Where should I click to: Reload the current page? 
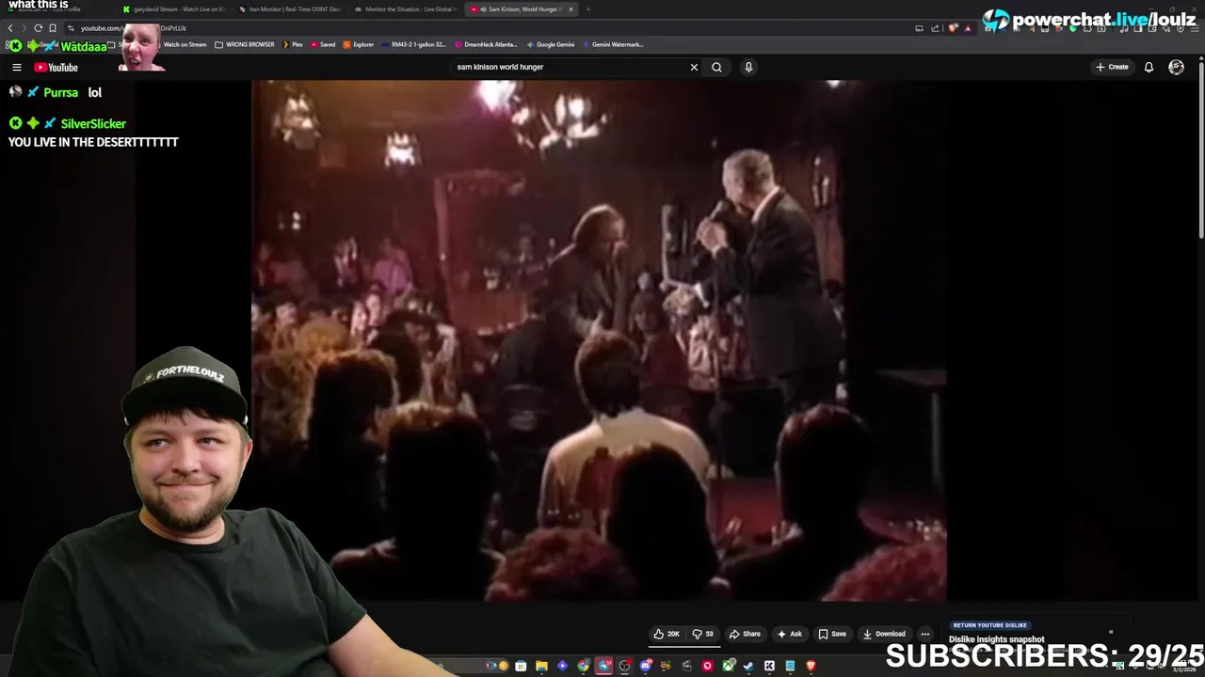(x=39, y=28)
